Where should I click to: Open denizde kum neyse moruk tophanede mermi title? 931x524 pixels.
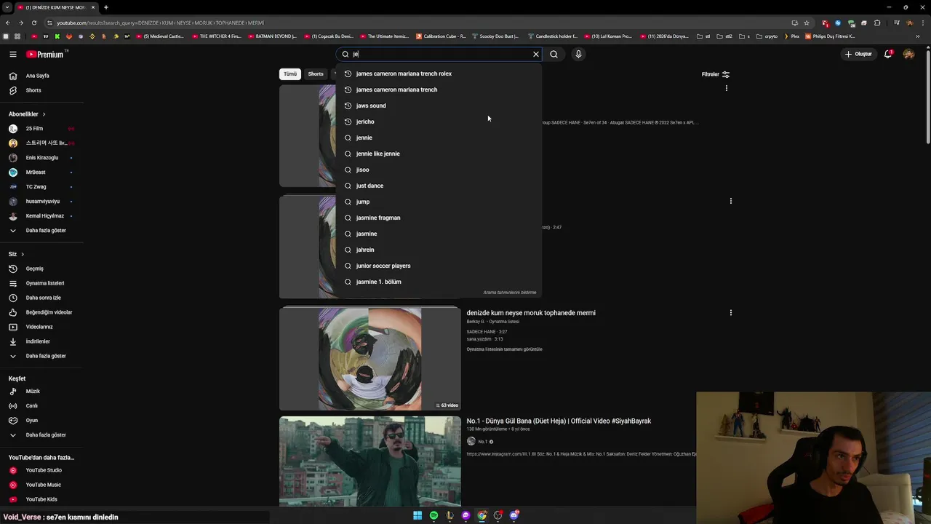point(531,313)
